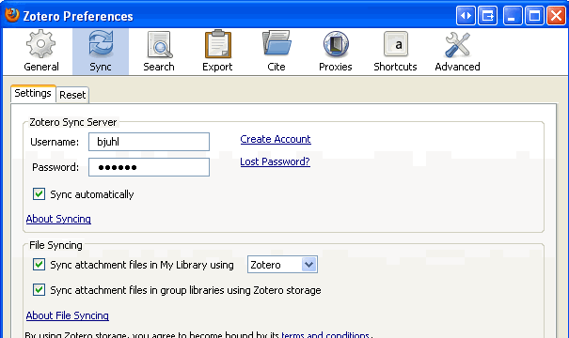Image resolution: width=569 pixels, height=338 pixels.
Task: Click the Firefox icon in the title bar
Action: pos(11,15)
